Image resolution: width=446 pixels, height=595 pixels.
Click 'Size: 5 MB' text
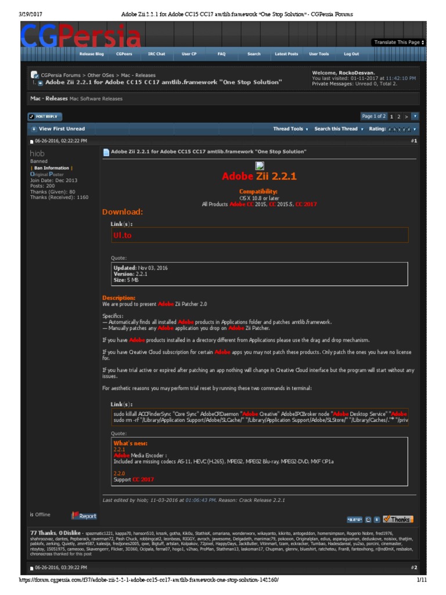tap(126, 280)
